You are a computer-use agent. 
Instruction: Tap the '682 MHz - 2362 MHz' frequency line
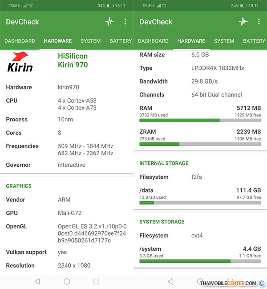85,153
